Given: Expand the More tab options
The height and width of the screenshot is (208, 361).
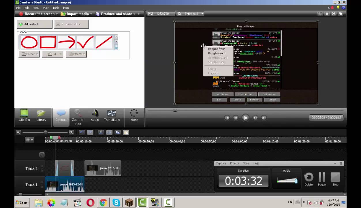Looking at the screenshot, I should click(134, 116).
